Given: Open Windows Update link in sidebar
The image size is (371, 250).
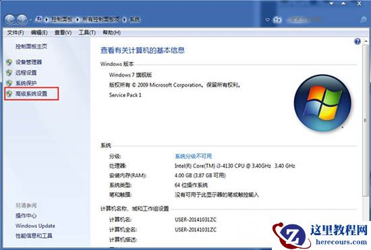Looking at the screenshot, I should tap(35, 226).
